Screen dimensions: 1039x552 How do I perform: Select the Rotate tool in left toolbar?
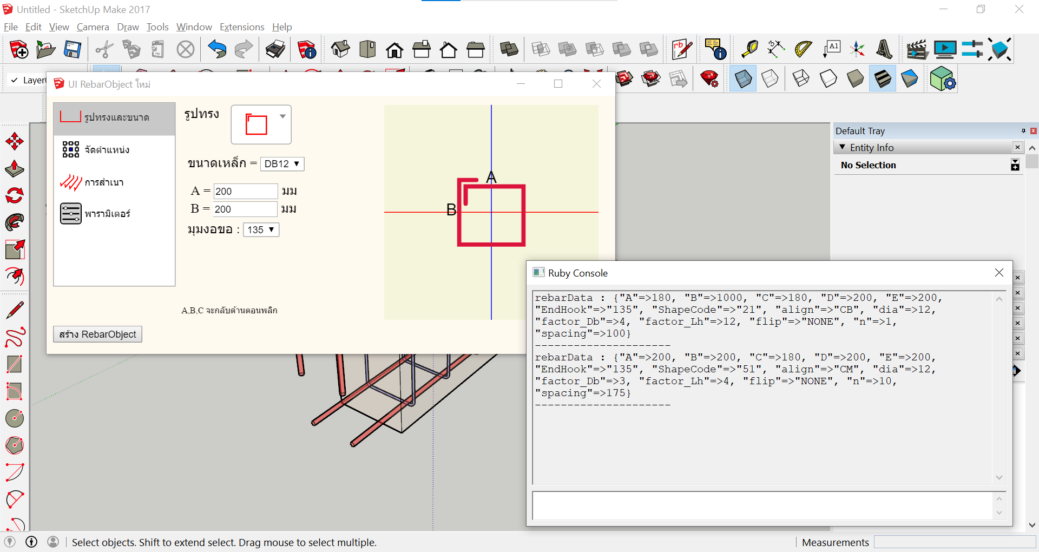click(15, 195)
